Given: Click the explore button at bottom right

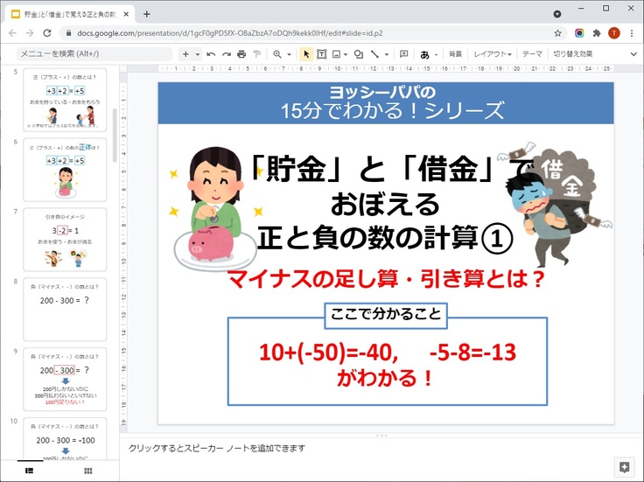Looking at the screenshot, I should coord(624,466).
